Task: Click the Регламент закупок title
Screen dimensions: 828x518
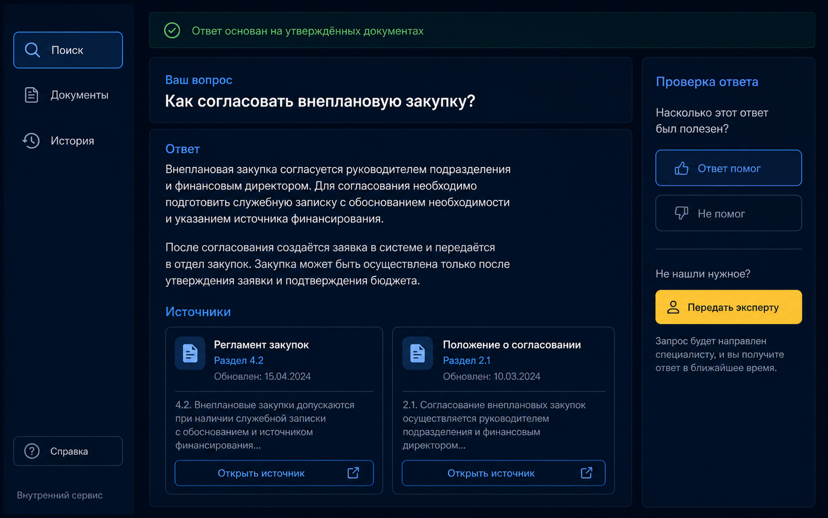Action: pos(262,345)
